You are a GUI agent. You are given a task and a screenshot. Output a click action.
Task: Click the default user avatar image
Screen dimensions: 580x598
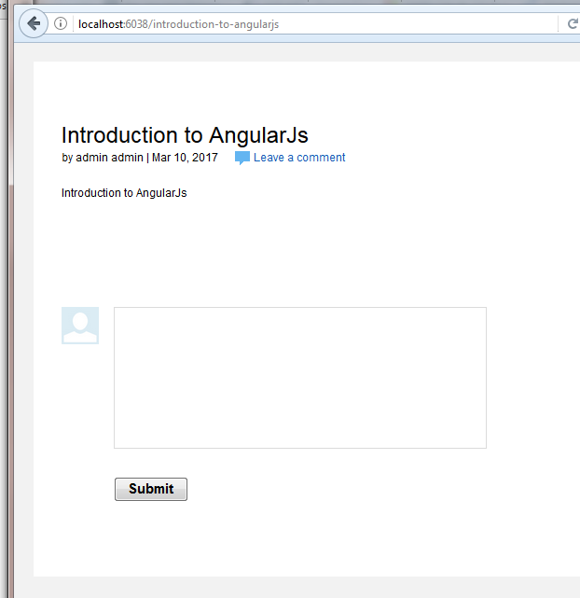80,326
